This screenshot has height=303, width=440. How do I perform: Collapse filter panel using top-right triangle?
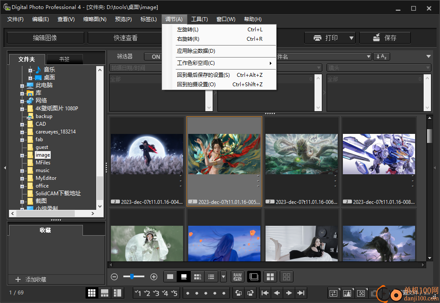pos(428,56)
